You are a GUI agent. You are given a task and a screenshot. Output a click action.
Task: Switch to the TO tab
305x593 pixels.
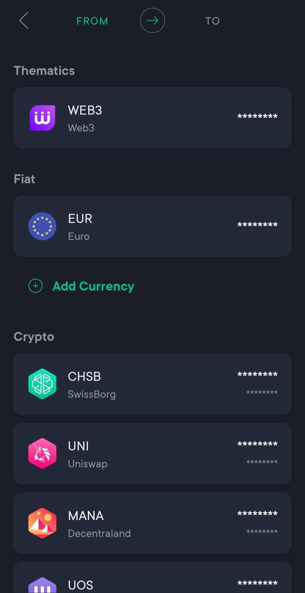tap(212, 21)
